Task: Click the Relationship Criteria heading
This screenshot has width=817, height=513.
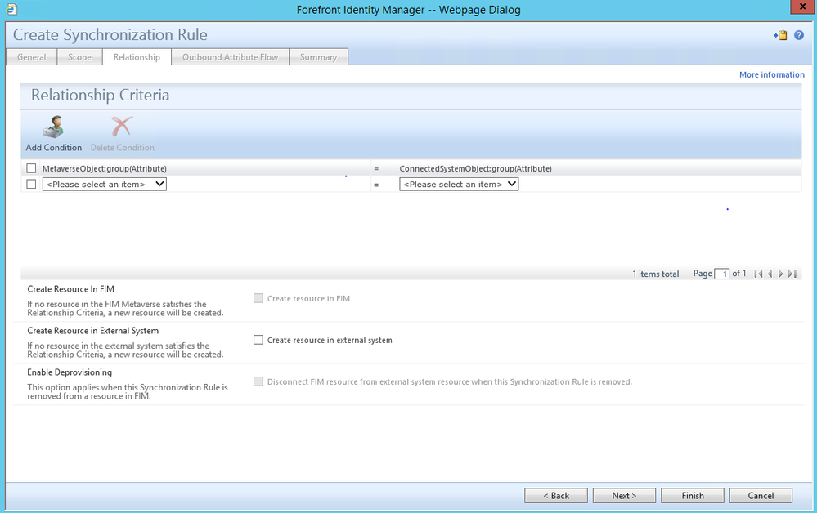Action: pyautogui.click(x=100, y=96)
